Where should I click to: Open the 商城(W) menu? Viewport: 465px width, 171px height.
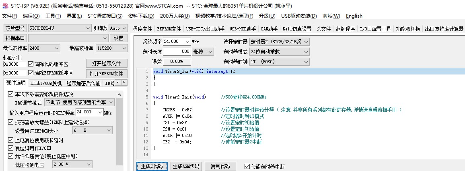point(331,16)
